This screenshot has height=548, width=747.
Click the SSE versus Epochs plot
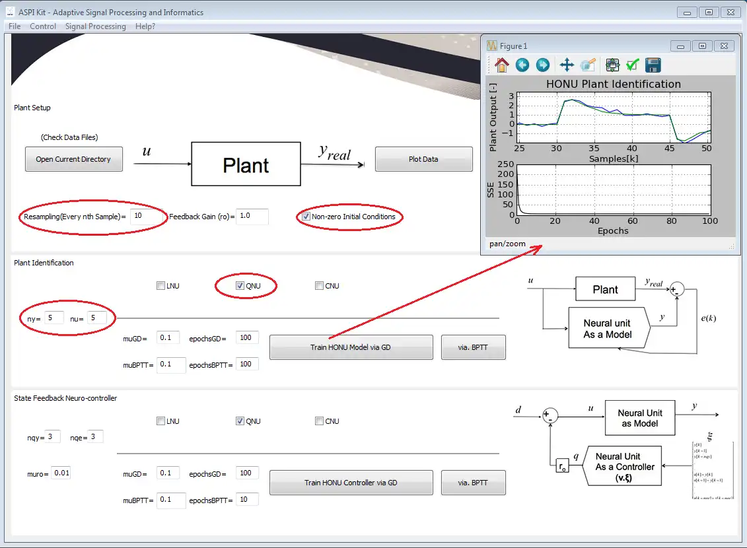[614, 190]
